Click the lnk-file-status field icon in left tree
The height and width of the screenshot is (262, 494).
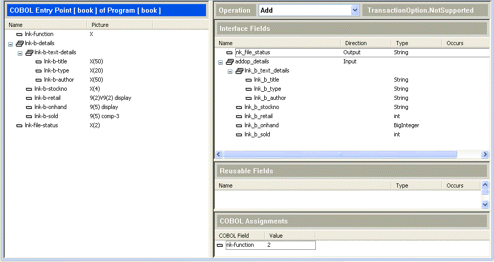tap(19, 126)
